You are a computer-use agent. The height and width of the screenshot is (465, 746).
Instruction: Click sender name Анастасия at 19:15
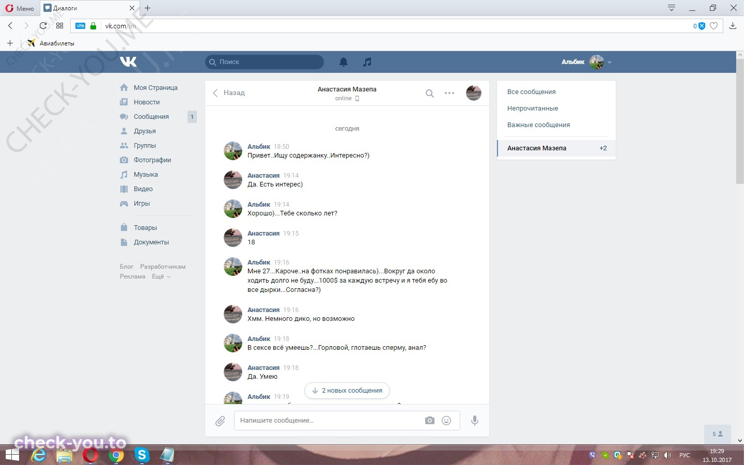pyautogui.click(x=263, y=234)
